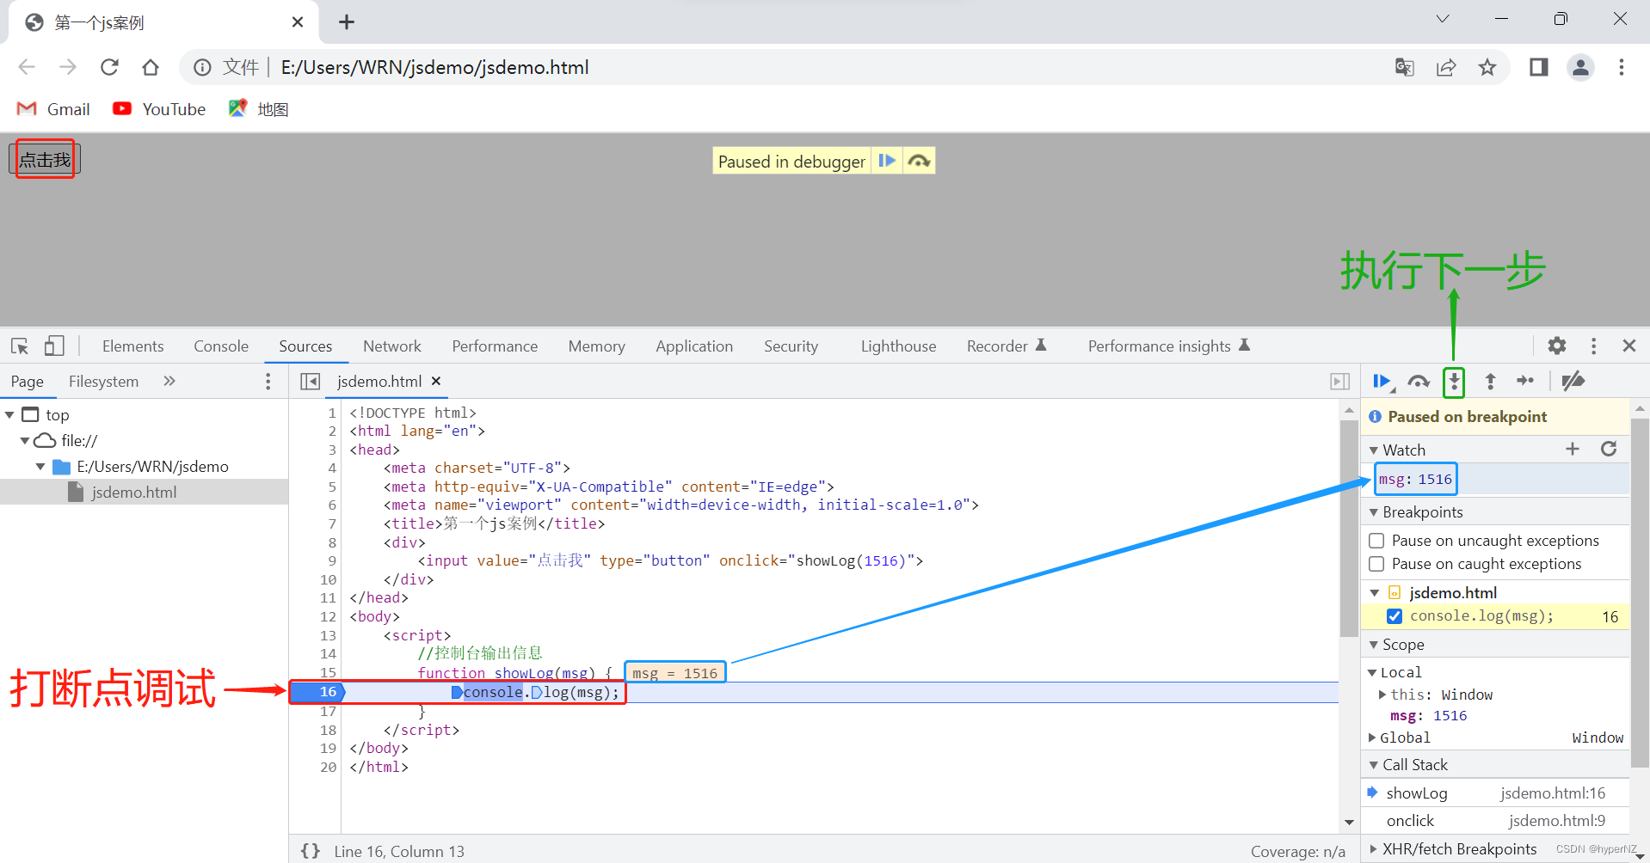Select jsdemo.html in file tree
This screenshot has width=1650, height=863.
click(x=144, y=493)
